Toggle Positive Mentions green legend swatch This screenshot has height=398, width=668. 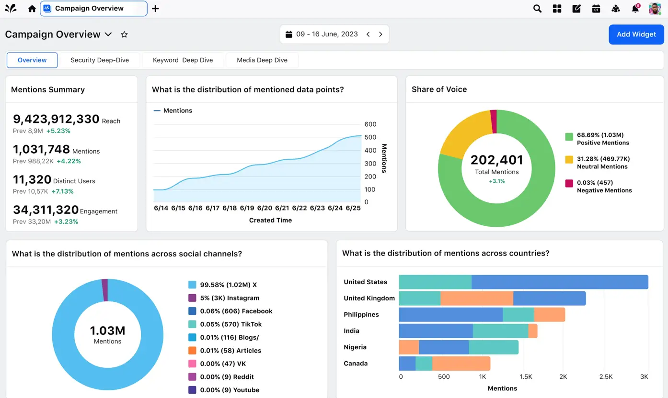click(x=569, y=137)
